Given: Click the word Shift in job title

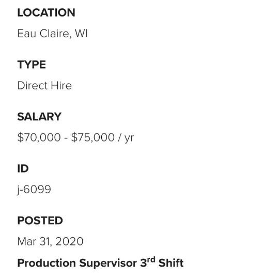Looking at the screenshot, I should click(x=171, y=263).
